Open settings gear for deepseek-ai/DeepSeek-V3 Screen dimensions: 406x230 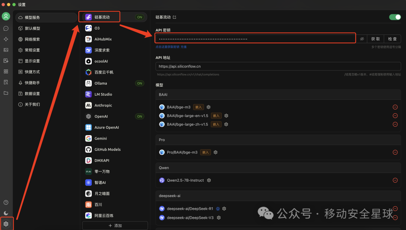(x=218, y=218)
